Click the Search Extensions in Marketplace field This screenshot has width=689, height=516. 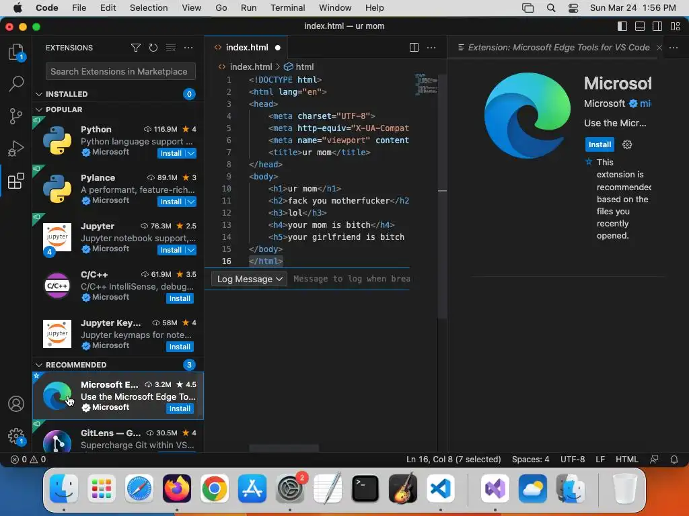point(120,71)
